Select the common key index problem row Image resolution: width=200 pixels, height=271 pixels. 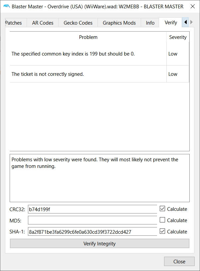[100, 54]
